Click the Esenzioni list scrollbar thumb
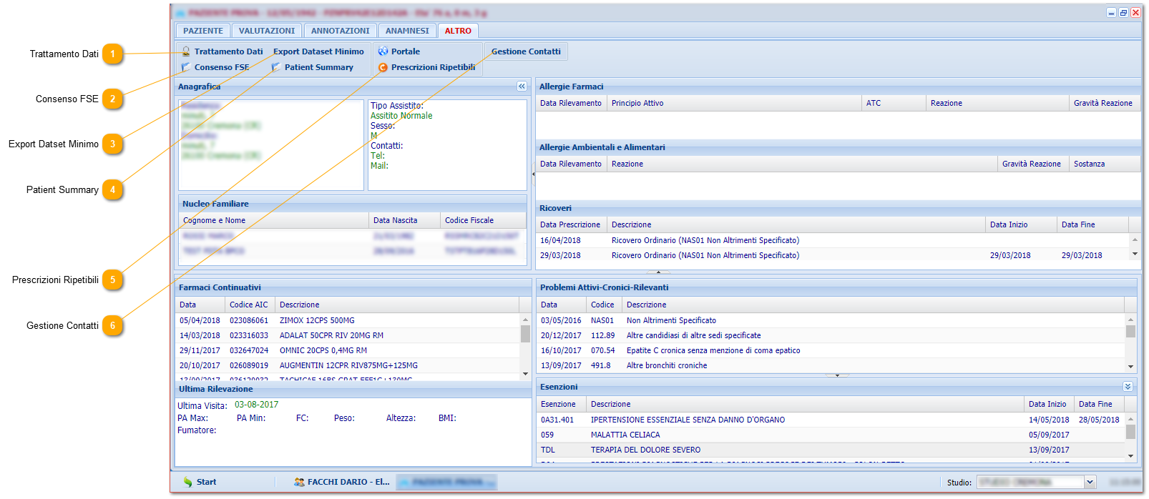The image size is (1149, 499). point(1131,432)
